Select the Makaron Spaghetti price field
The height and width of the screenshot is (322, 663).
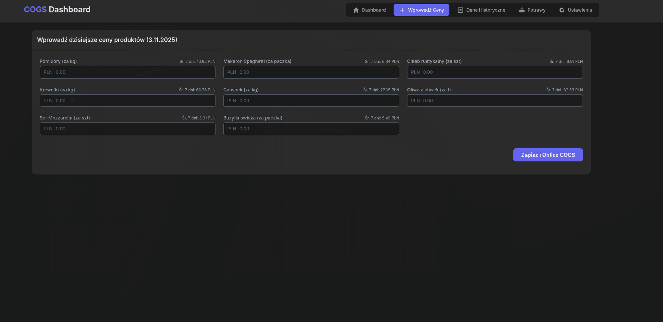311,72
